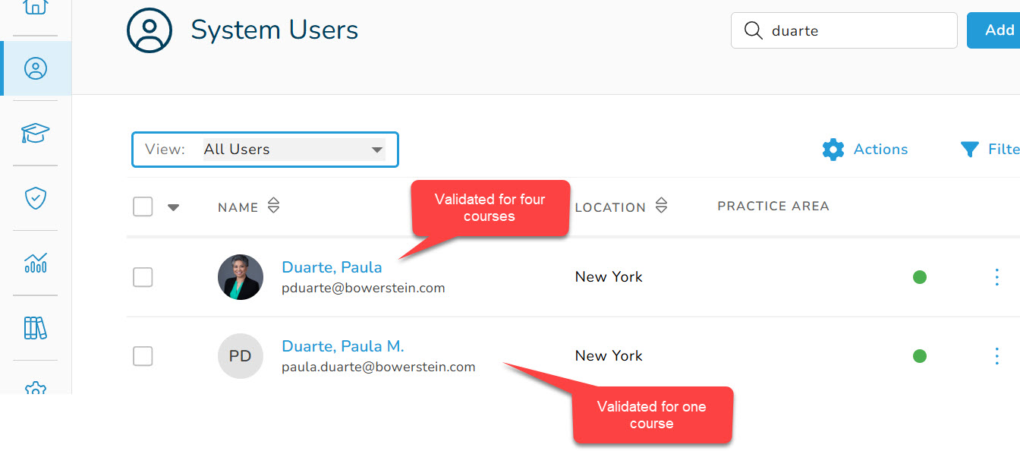Click the System Users page title
Image resolution: width=1020 pixels, height=451 pixels.
(275, 30)
